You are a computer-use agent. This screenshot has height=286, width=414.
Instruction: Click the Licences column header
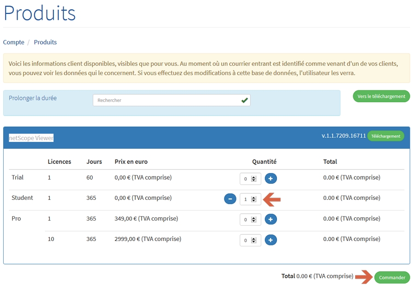click(59, 162)
